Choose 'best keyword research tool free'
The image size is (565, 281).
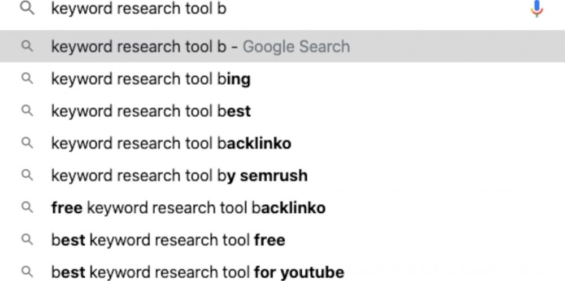pos(282,240)
